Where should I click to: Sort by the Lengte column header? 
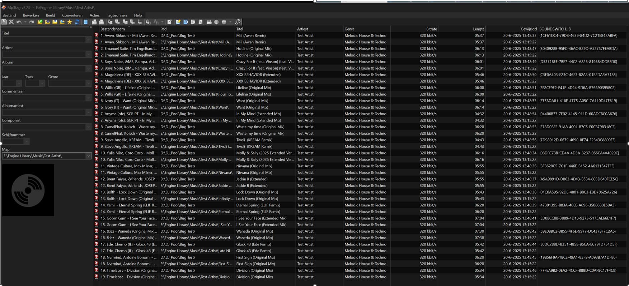point(461,29)
